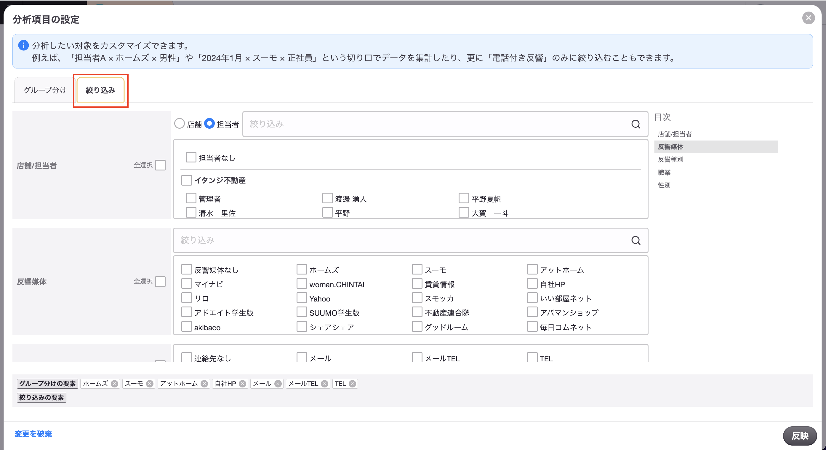
Task: Check the 反響媒体なし checkbox
Action: pos(186,269)
